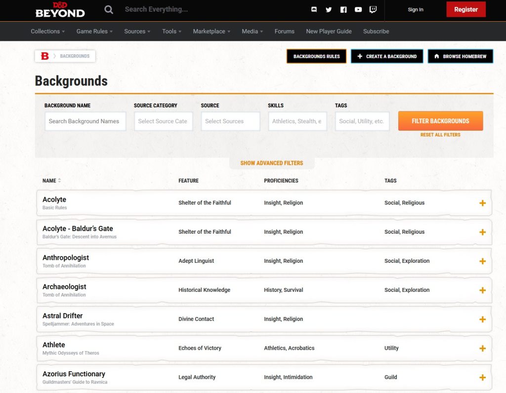The image size is (506, 393).
Task: Open the Skills filter dropdown
Action: coord(297,121)
